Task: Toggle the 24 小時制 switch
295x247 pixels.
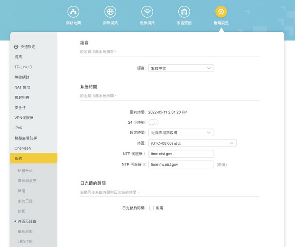Action: [x=154, y=122]
